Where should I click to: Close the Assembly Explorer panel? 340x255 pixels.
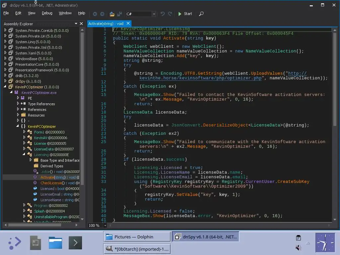(x=81, y=24)
